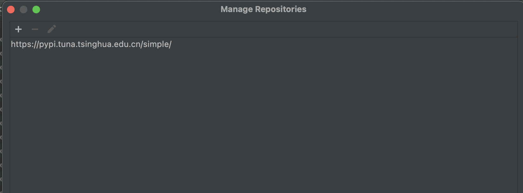
Task: Select the pypi.tuna.tsinghua.edu.cn repository entry
Action: pyautogui.click(x=264, y=44)
